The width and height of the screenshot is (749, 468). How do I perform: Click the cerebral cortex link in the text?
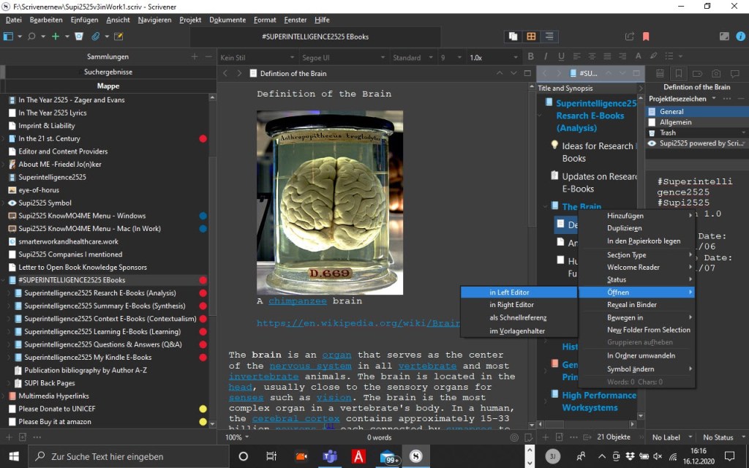(290, 418)
